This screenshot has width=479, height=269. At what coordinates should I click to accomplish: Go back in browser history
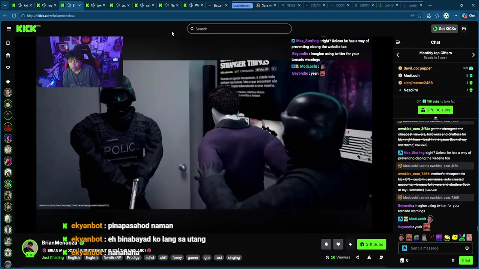4,16
